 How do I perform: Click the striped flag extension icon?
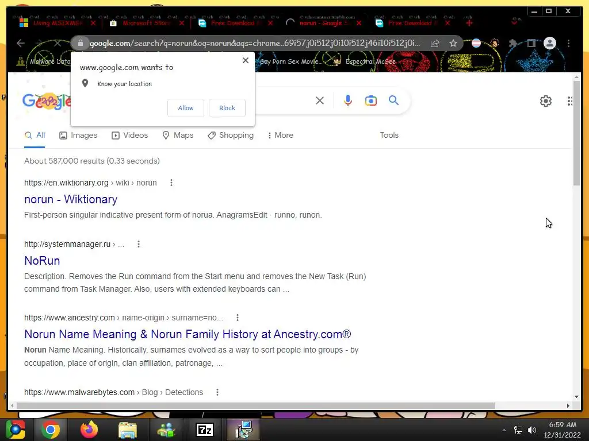point(476,44)
